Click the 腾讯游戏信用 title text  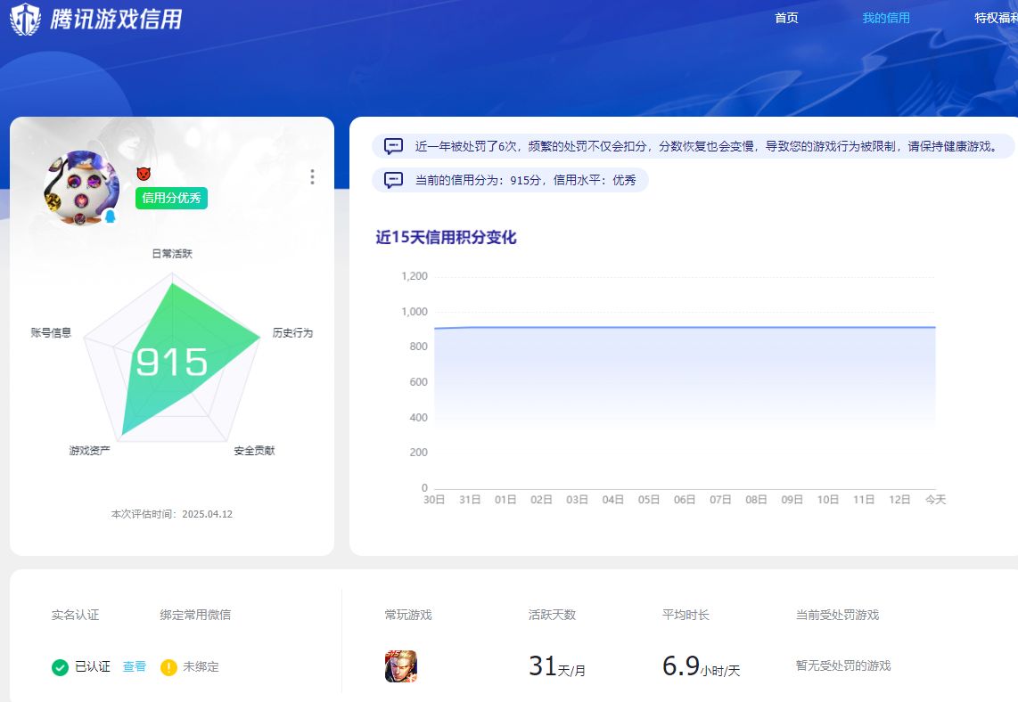click(x=116, y=19)
